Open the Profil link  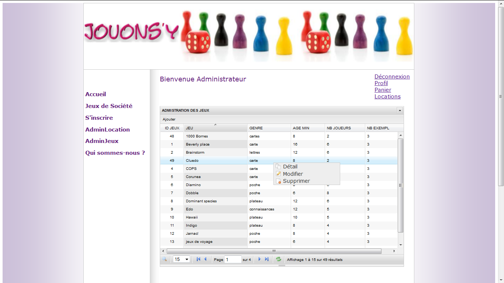[381, 83]
